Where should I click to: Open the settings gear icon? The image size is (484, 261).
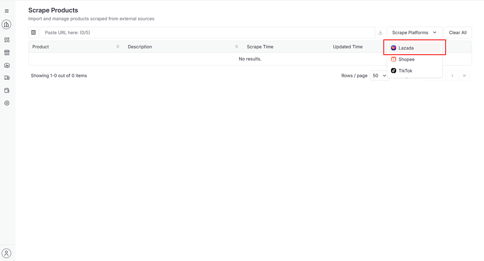pyautogui.click(x=7, y=103)
